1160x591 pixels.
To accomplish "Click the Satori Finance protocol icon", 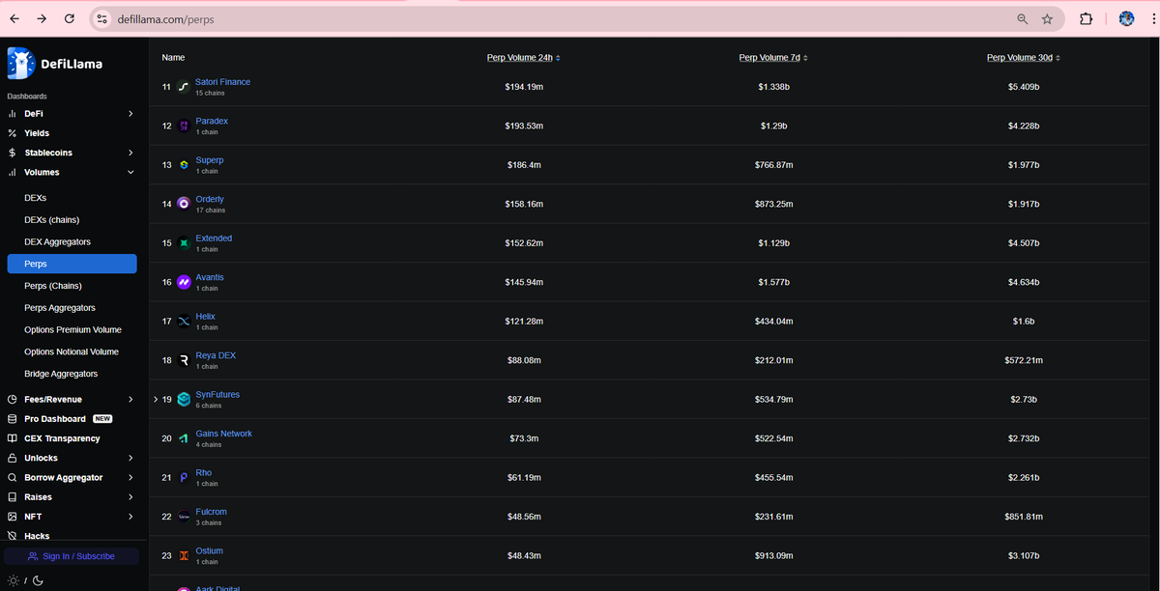I will (x=184, y=87).
